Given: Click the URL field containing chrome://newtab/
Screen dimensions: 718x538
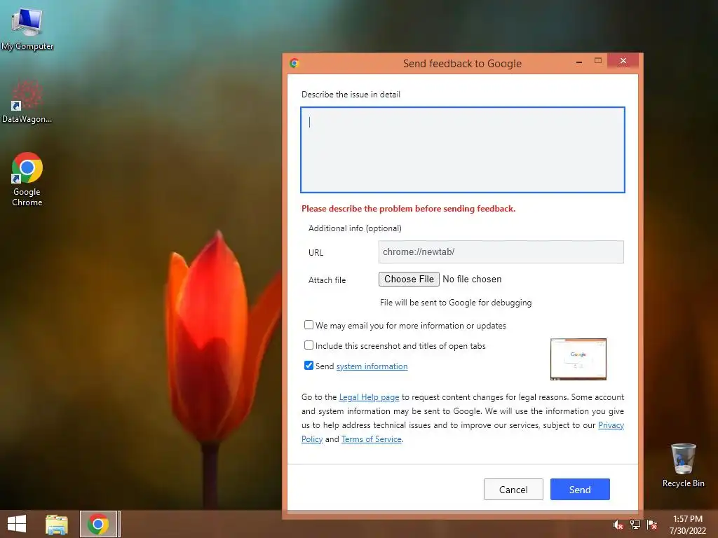Looking at the screenshot, I should [x=501, y=251].
